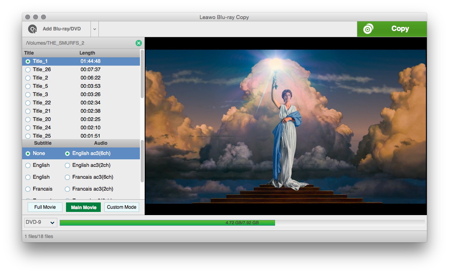Select the Title_26 radio button
449x274 pixels.
point(28,70)
